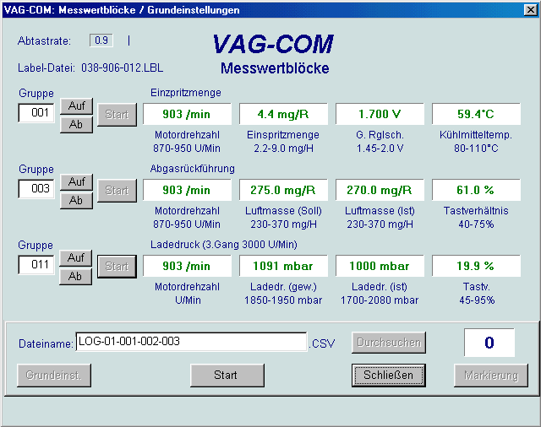541x427 pixels.
Task: Click Ab button for Gruppe 001
Action: [75, 126]
